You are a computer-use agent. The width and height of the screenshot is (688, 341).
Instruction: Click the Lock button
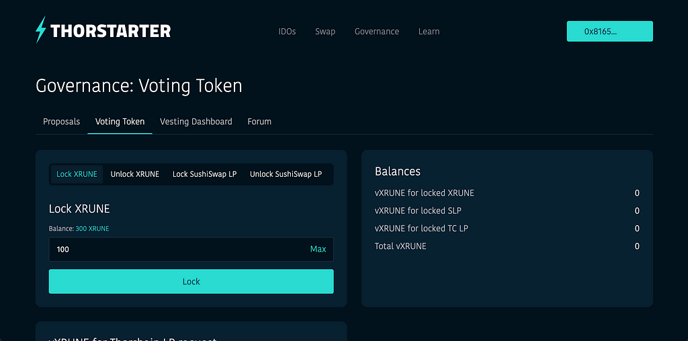[191, 281]
